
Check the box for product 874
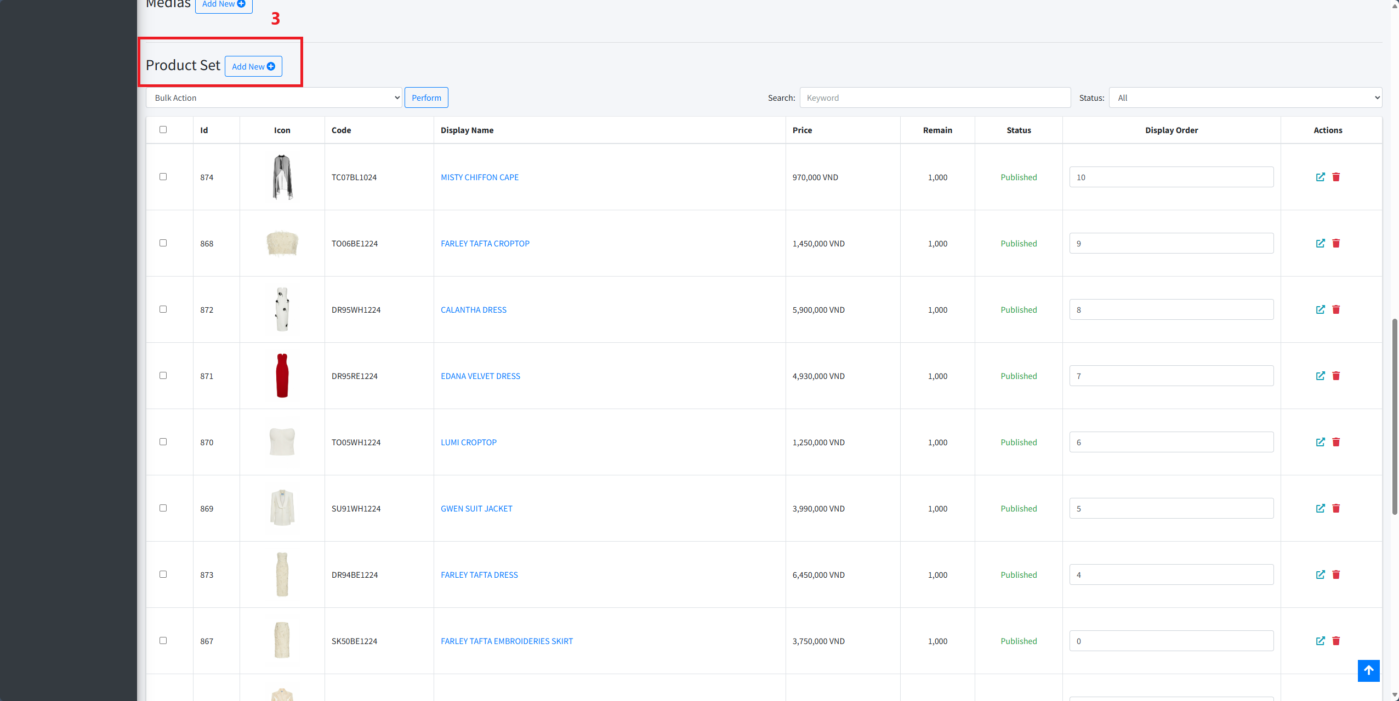pyautogui.click(x=163, y=177)
